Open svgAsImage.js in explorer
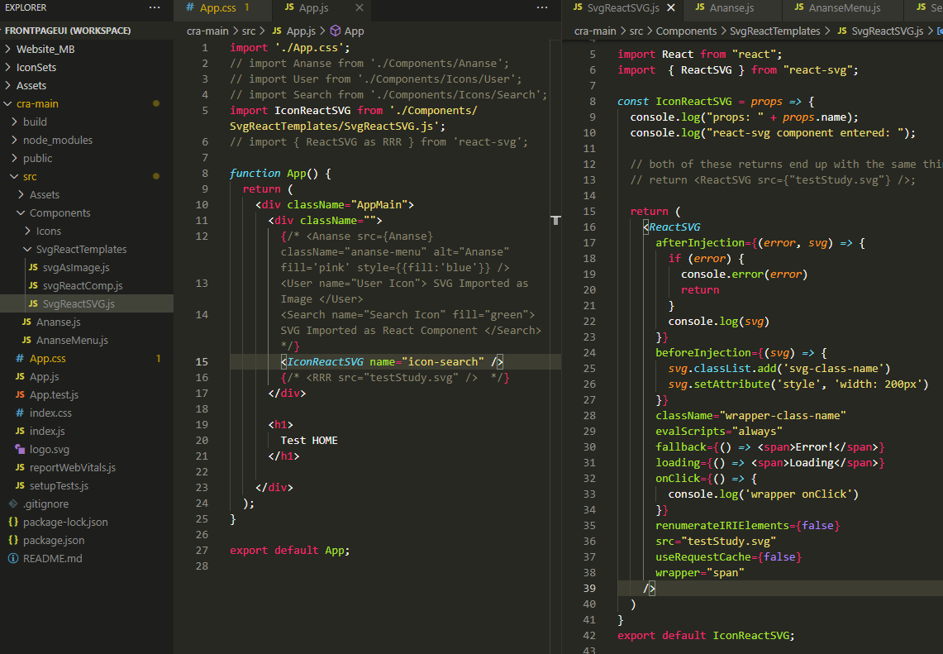Viewport: 943px width, 654px height. coord(87,267)
